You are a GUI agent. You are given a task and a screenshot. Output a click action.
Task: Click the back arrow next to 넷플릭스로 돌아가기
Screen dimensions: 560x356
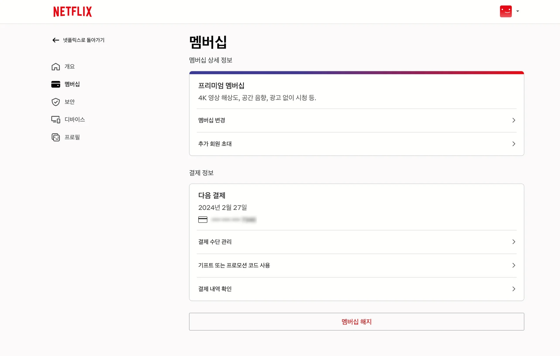point(55,40)
